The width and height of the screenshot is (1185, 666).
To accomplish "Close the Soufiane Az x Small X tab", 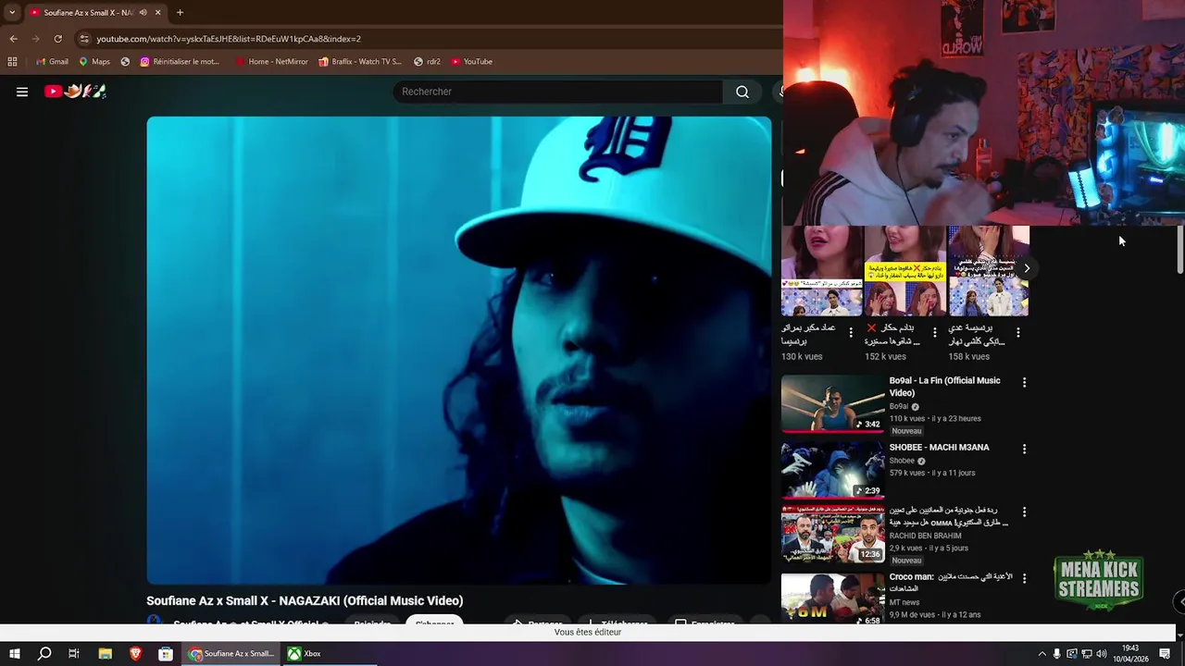I will (157, 12).
